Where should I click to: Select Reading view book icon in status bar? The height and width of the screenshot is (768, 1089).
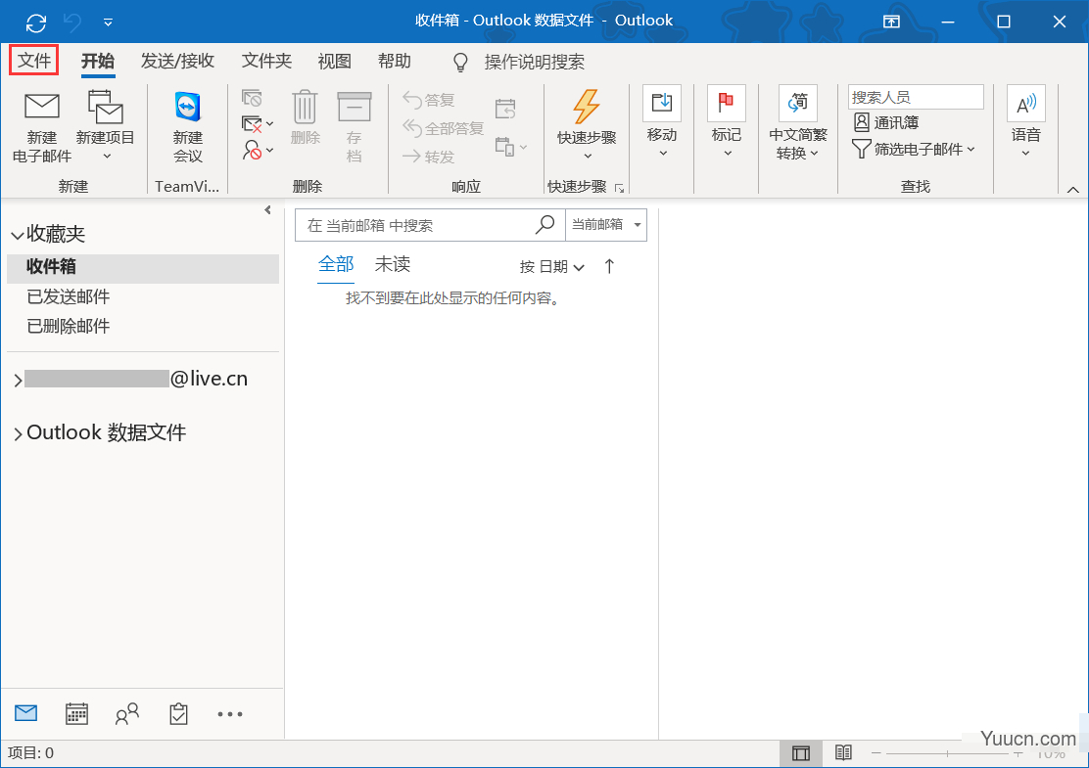point(844,752)
